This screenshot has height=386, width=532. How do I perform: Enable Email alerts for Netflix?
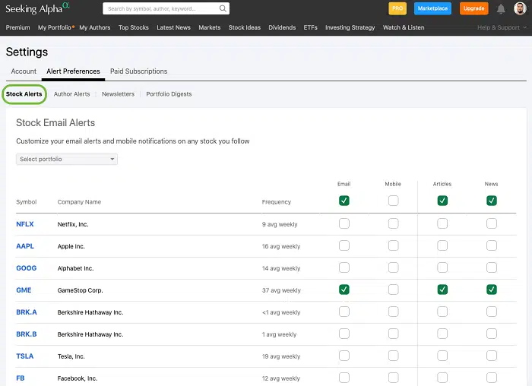[344, 223]
